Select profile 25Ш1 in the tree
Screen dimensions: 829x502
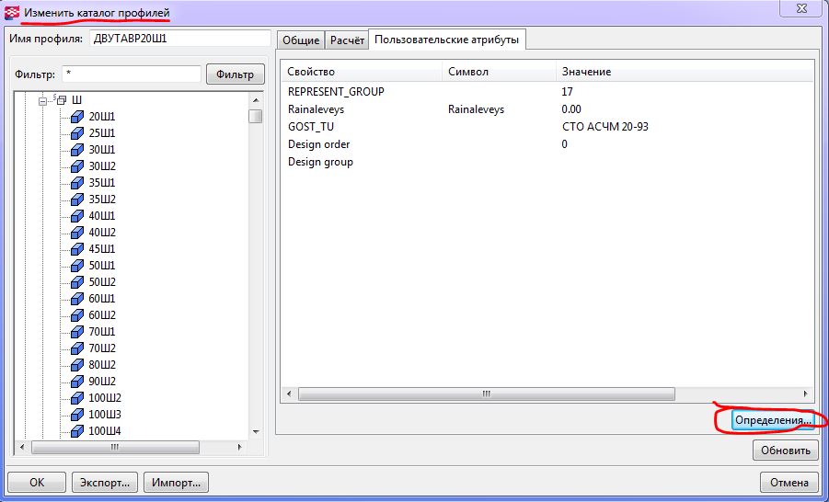101,133
